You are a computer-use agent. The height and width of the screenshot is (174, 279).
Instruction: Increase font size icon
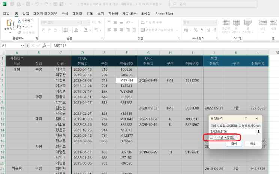pyautogui.click(x=94, y=22)
